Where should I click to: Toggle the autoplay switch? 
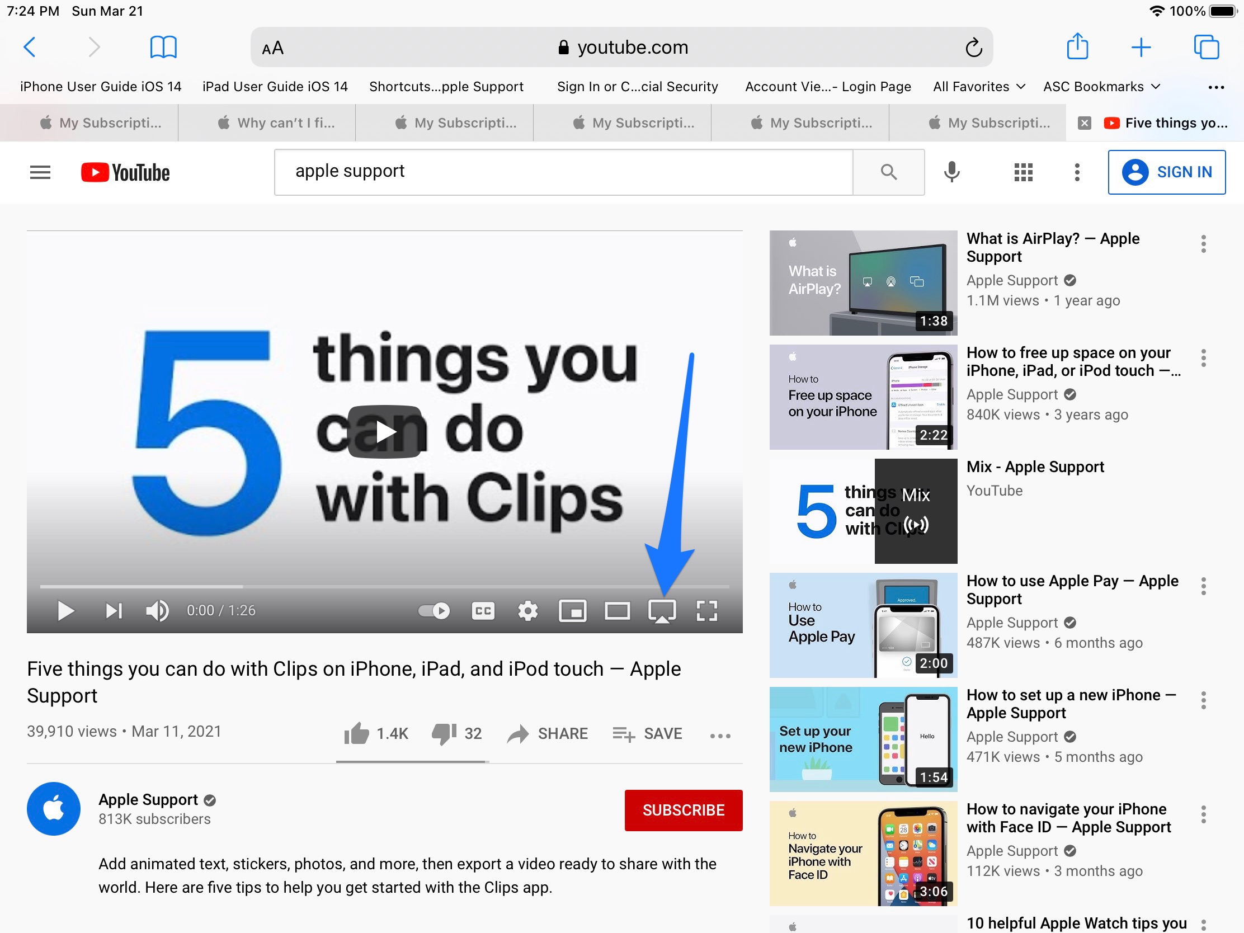[434, 611]
